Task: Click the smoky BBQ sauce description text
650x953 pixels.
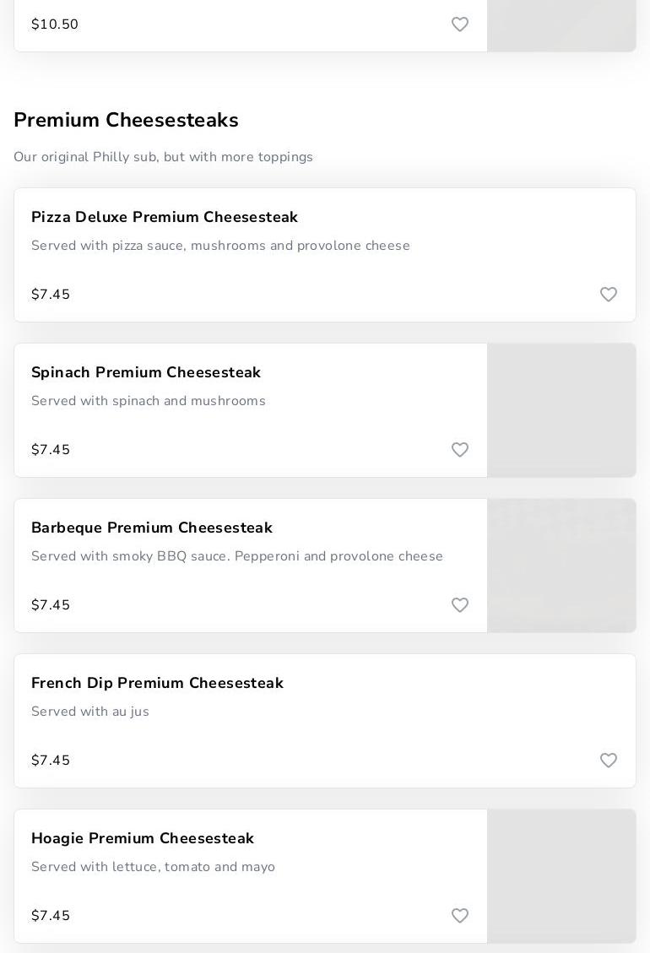Action: pos(237,557)
